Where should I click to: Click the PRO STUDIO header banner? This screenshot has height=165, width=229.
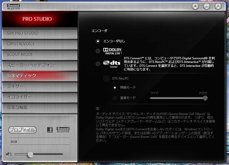pos(39,19)
